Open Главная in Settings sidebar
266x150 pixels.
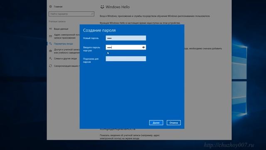[x=58, y=7]
